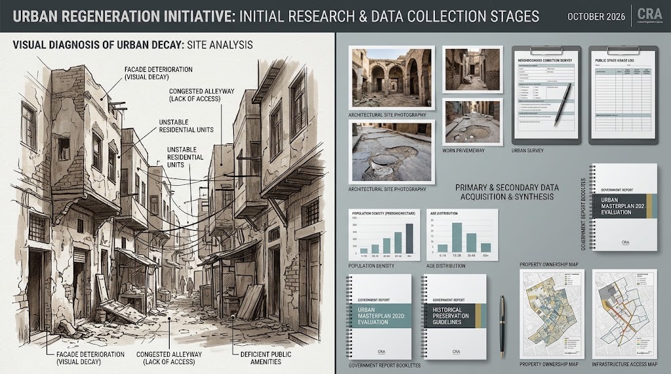
Task: Click the CRA logo in the header
Action: point(649,16)
